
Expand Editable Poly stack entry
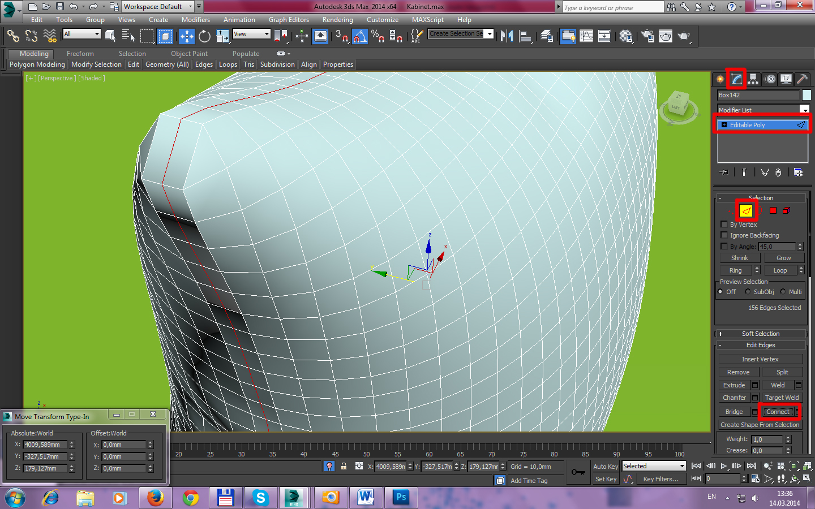tap(724, 125)
